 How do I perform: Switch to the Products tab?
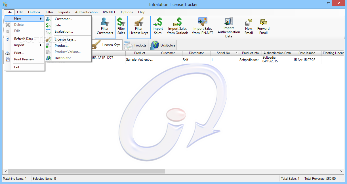click(x=135, y=45)
